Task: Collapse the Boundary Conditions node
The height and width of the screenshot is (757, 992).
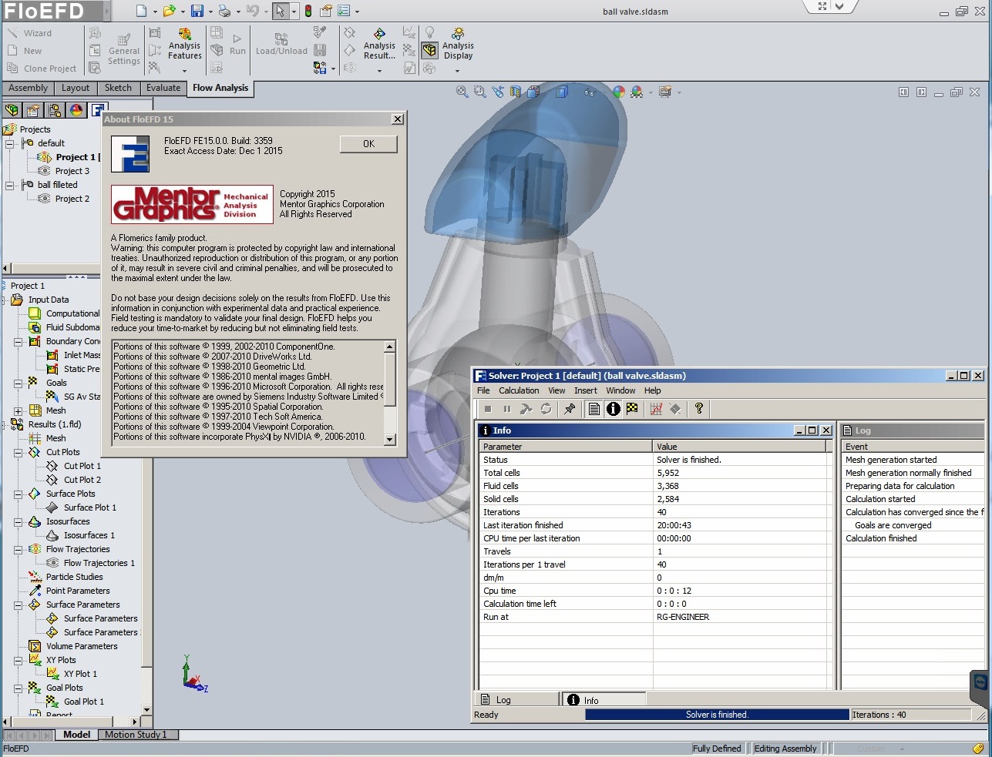Action: 18,342
